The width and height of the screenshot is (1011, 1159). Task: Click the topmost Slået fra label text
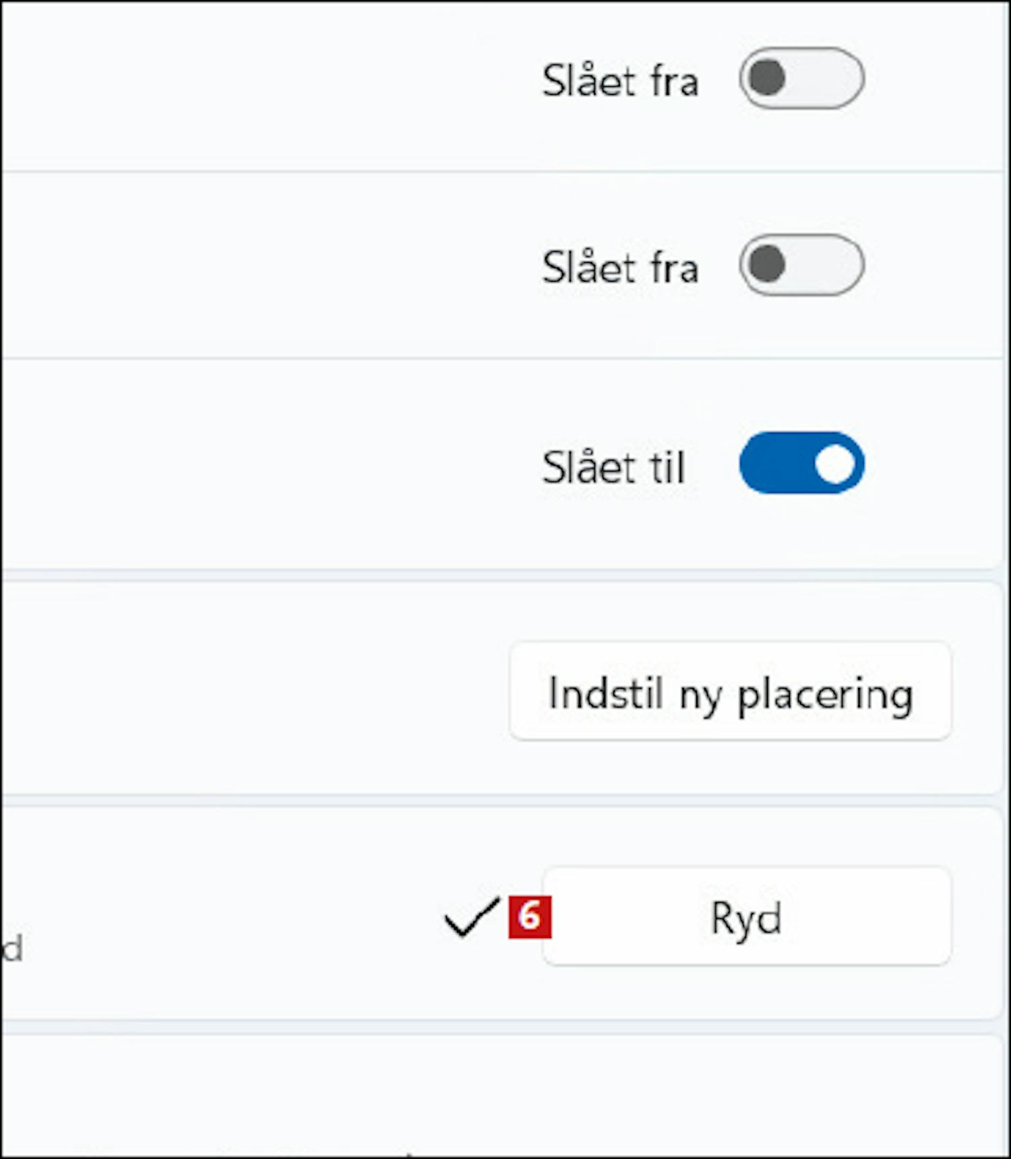click(x=620, y=81)
